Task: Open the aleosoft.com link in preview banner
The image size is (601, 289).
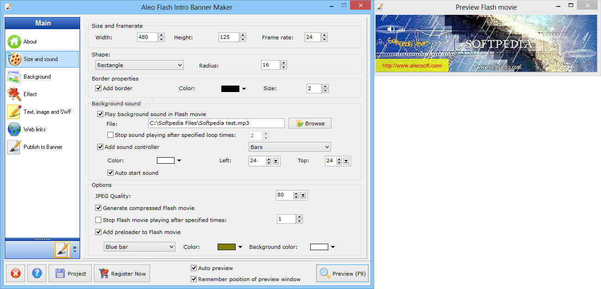Action: click(x=412, y=66)
